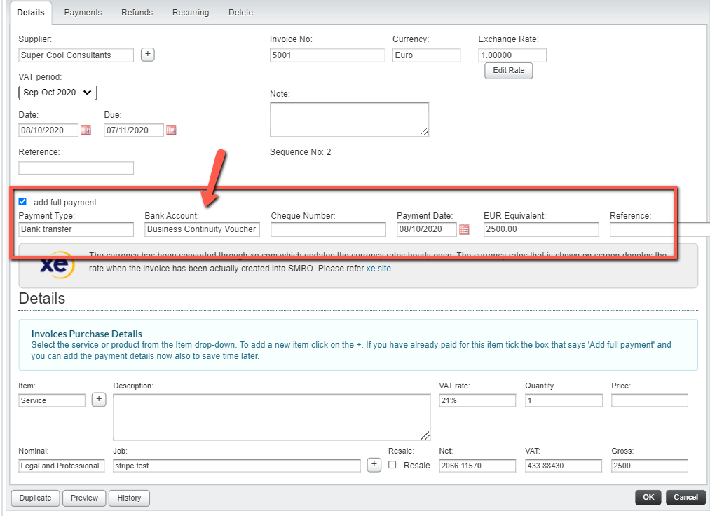Switch to the Payments tab
Screen dimensions: 710x516
point(83,13)
